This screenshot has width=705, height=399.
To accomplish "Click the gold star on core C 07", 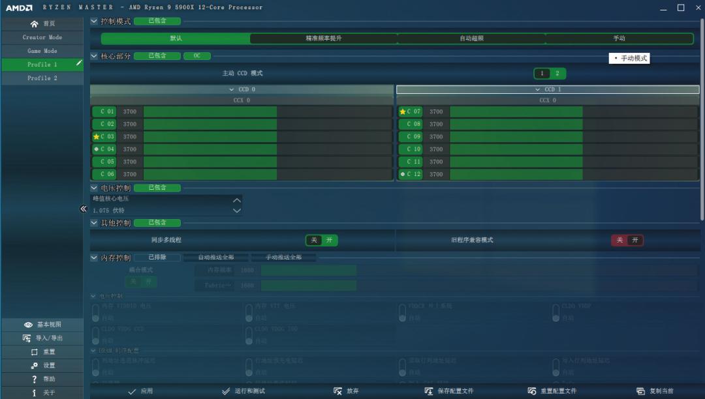I will 402,111.
